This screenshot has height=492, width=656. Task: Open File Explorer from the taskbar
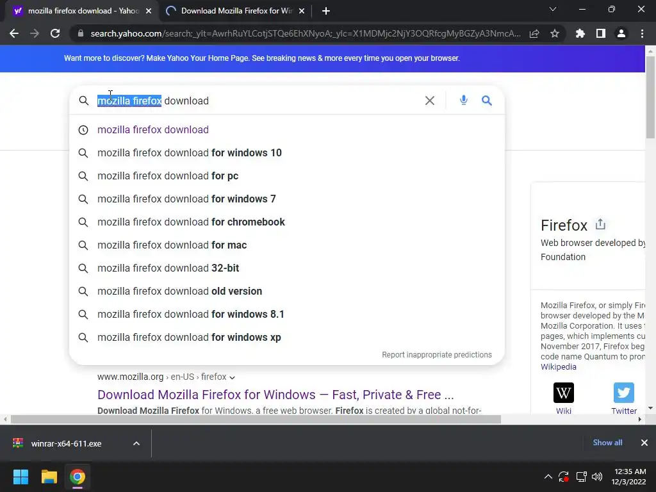click(x=49, y=477)
